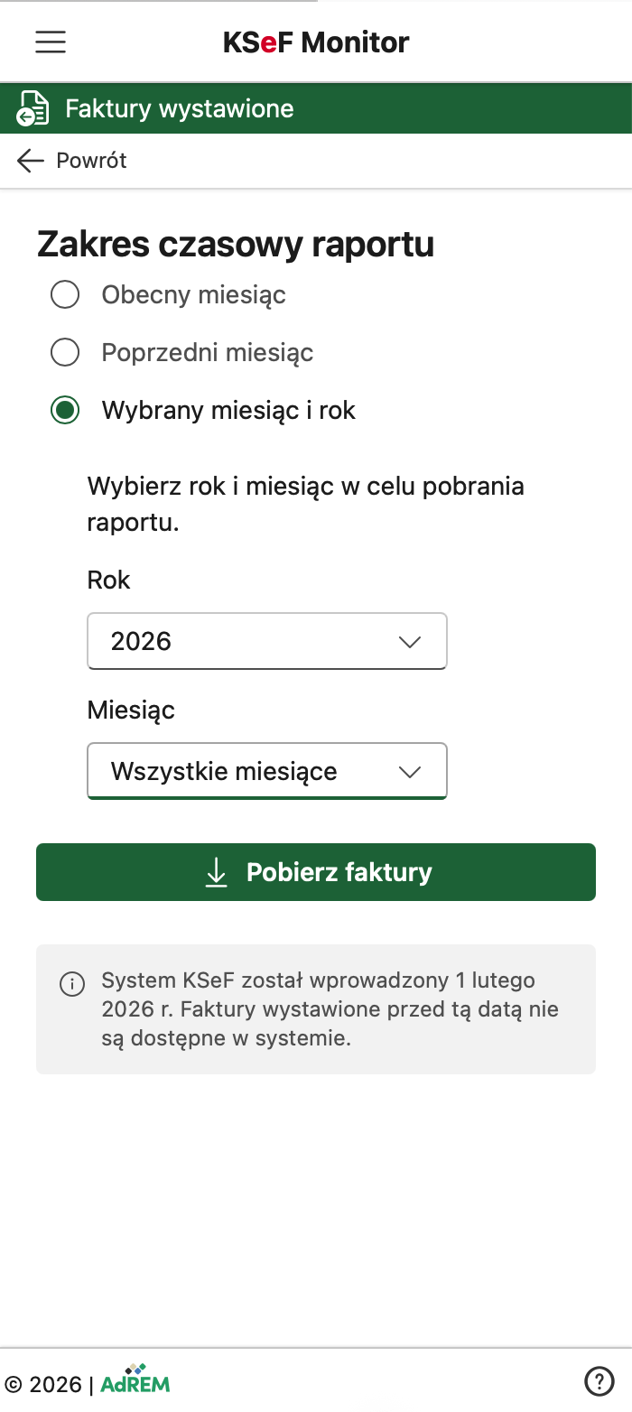The image size is (632, 1412).
Task: Select the Obecny miesiąc radio button
Action: [64, 294]
